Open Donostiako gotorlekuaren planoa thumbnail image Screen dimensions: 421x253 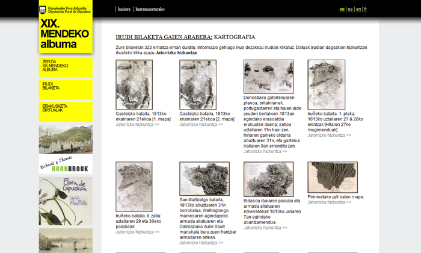coord(268,76)
